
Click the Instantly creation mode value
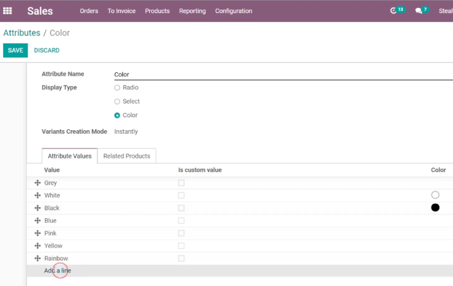(126, 132)
